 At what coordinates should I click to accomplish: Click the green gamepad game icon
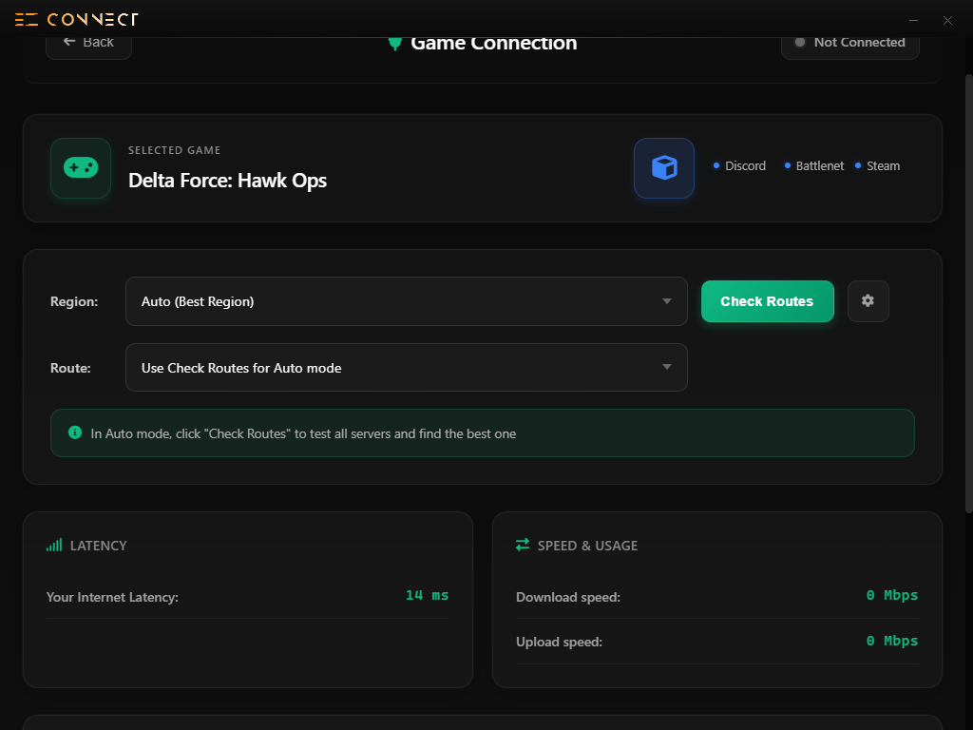pos(81,167)
